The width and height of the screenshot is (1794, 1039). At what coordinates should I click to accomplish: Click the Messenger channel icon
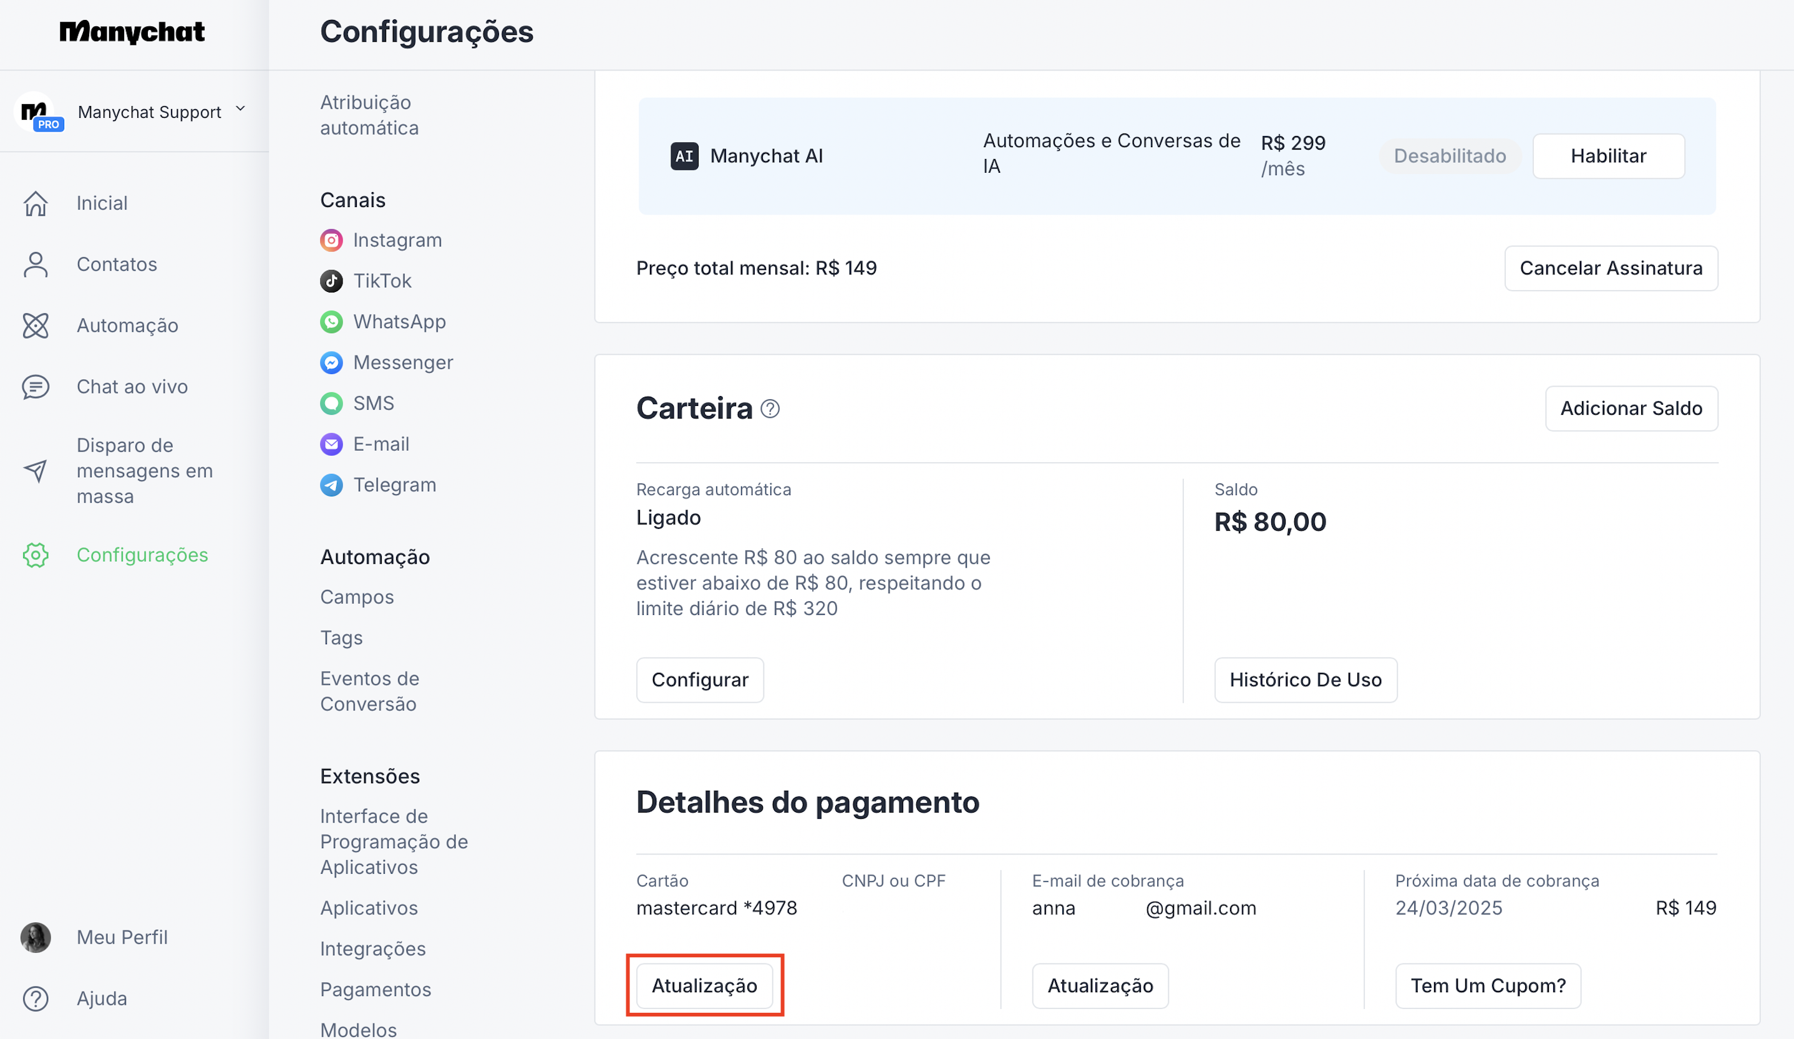pyautogui.click(x=331, y=363)
